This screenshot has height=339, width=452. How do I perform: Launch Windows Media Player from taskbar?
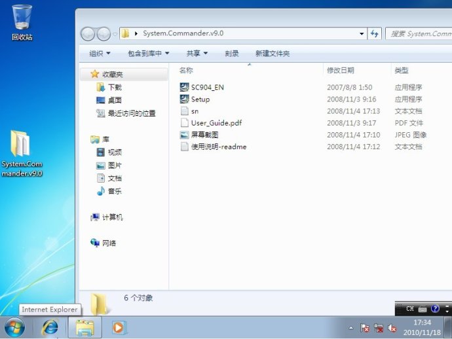click(x=118, y=327)
